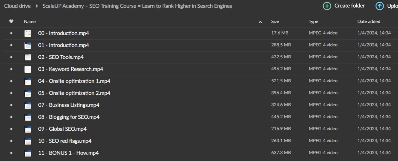398x161 pixels.
Task: Toggle favorite dot for 04 - Onsite optimization 1.mp4
Action: click(x=11, y=81)
